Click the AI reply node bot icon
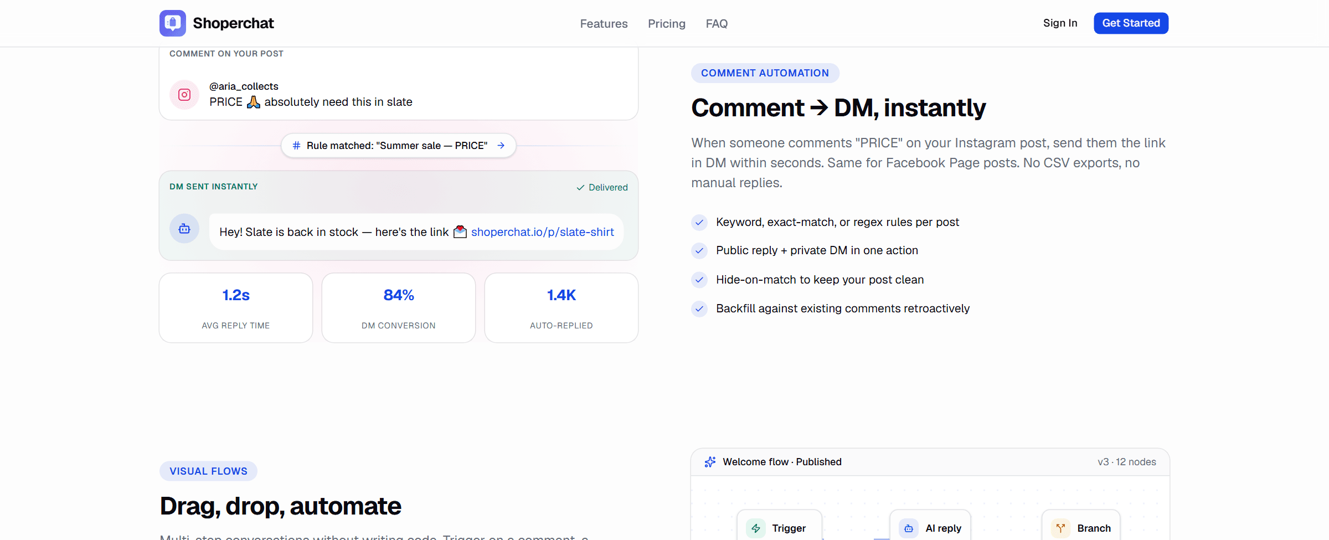The height and width of the screenshot is (540, 1329). 909,528
